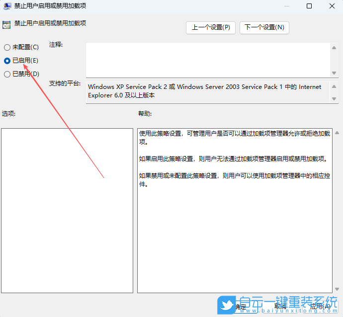Click the heading text 禁止用户启用或禁用加载项

[50, 23]
